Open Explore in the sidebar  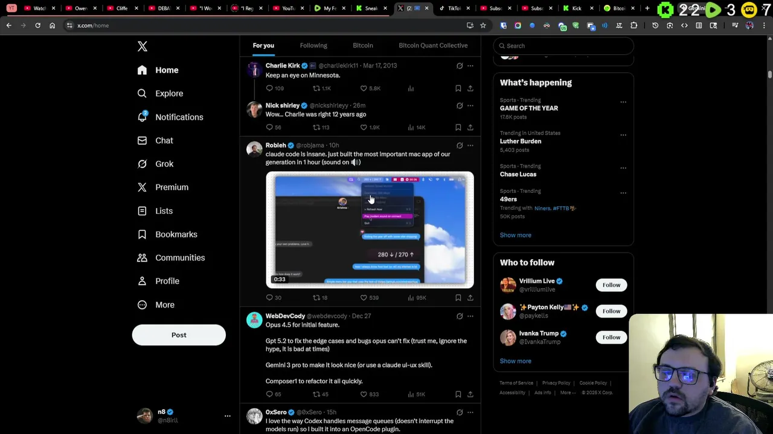pos(160,93)
